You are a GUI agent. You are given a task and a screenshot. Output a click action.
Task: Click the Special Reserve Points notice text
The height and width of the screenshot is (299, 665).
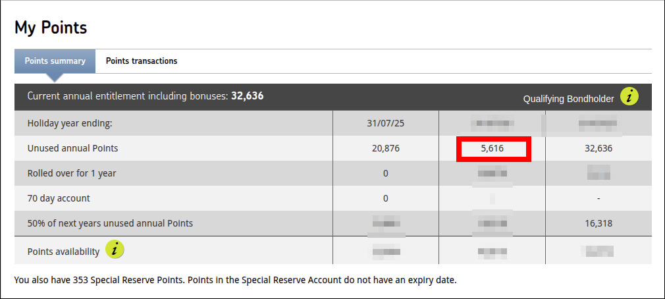(235, 281)
